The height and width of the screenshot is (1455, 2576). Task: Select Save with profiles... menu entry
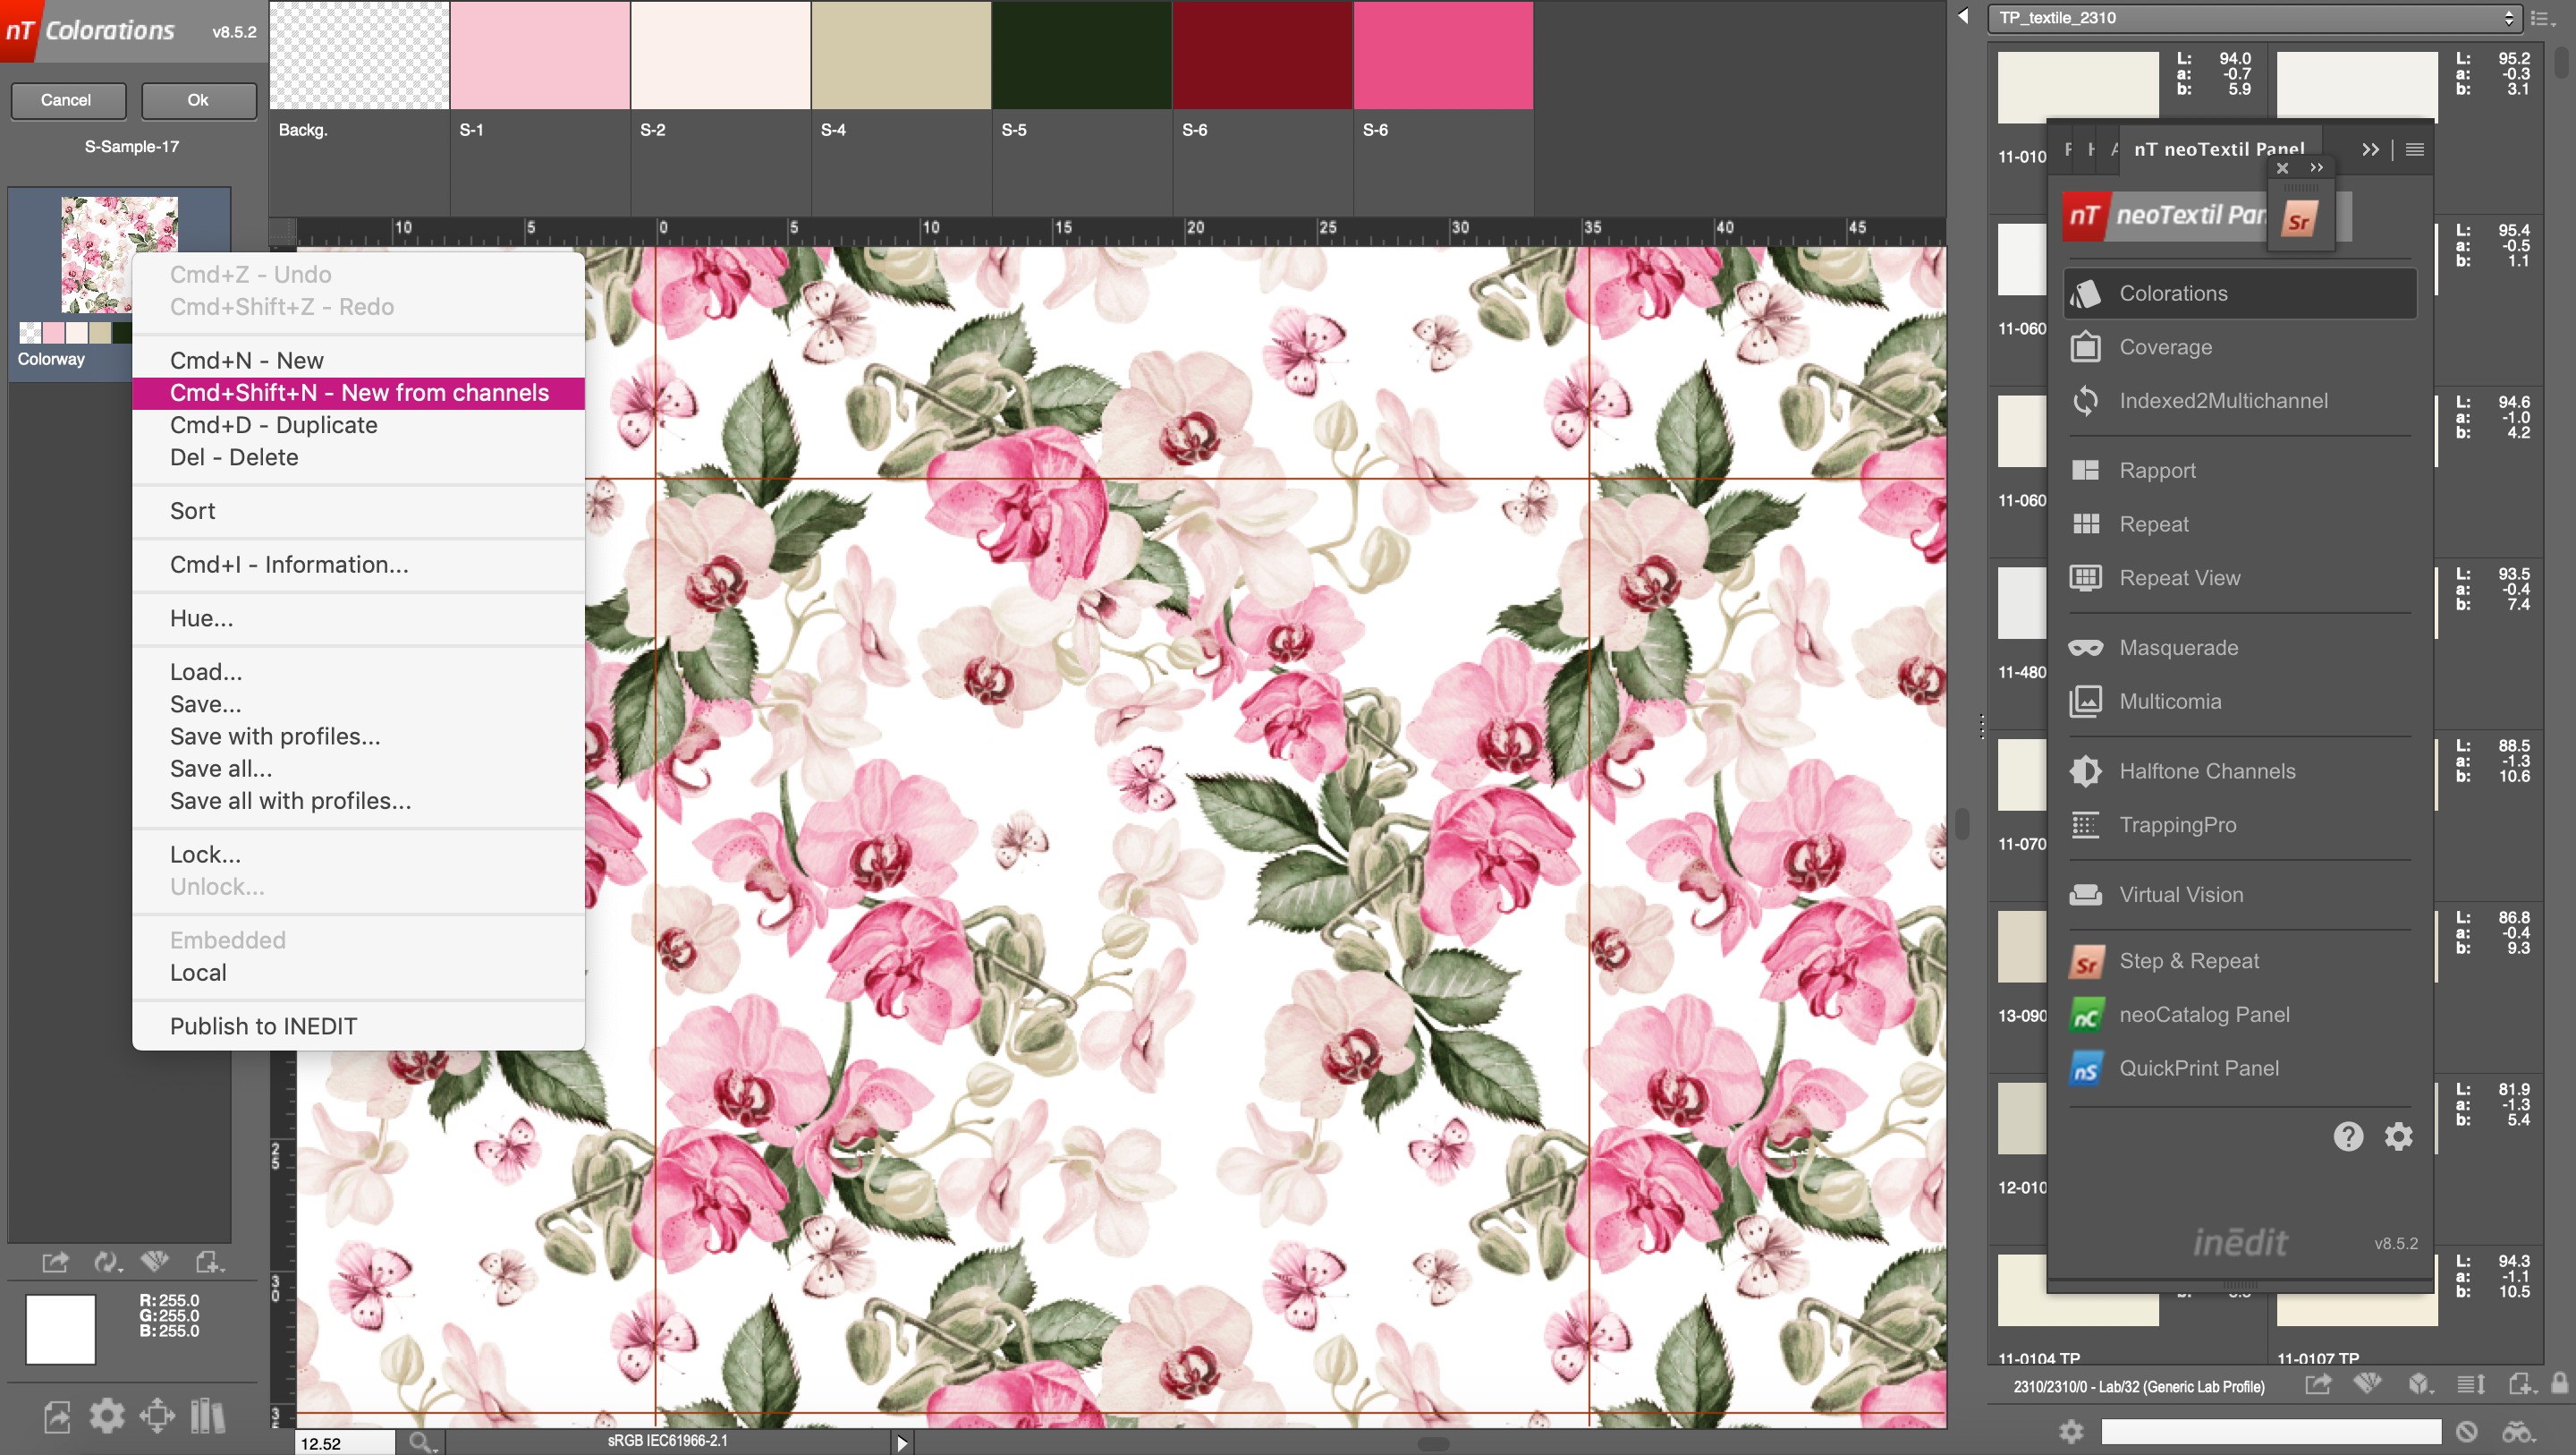pos(275,736)
